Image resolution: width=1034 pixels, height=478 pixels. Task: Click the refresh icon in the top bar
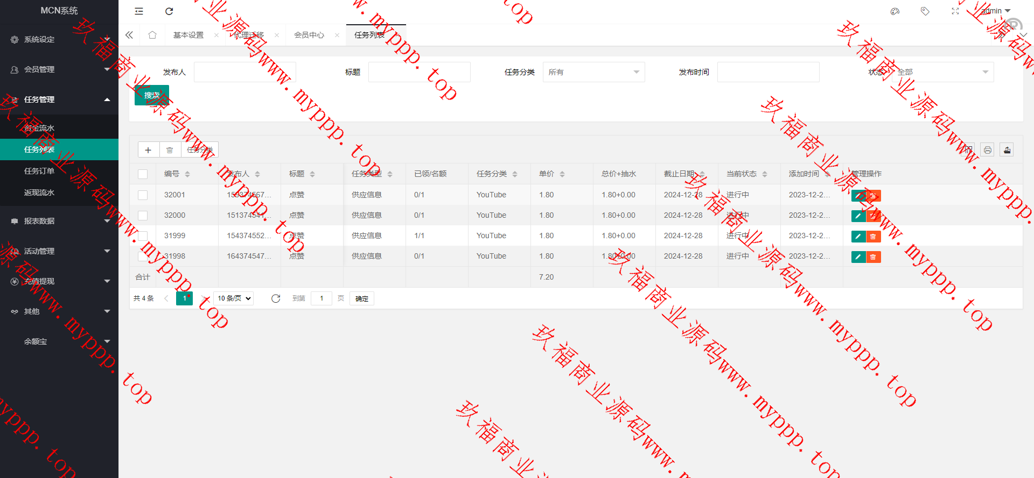[169, 11]
